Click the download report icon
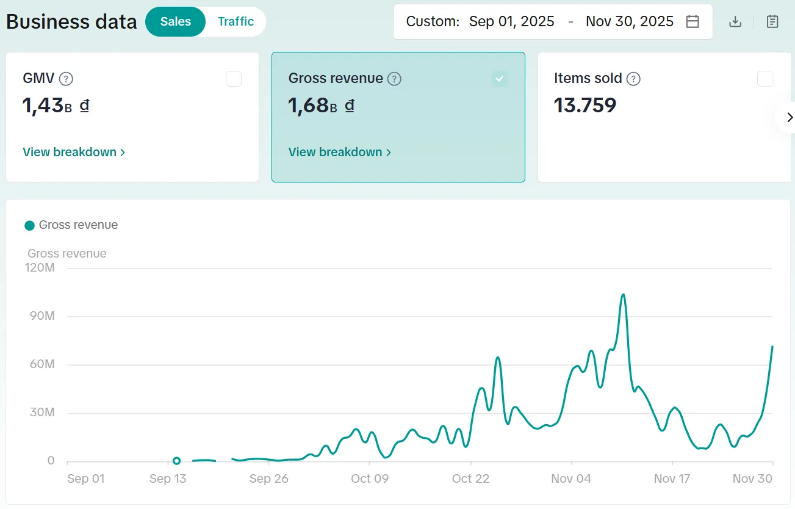This screenshot has height=509, width=795. 735,22
